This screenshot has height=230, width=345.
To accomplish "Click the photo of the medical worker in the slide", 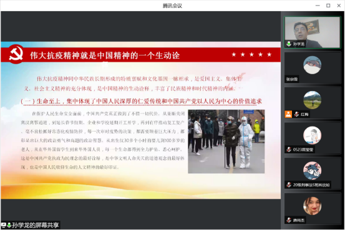I will click(226, 141).
